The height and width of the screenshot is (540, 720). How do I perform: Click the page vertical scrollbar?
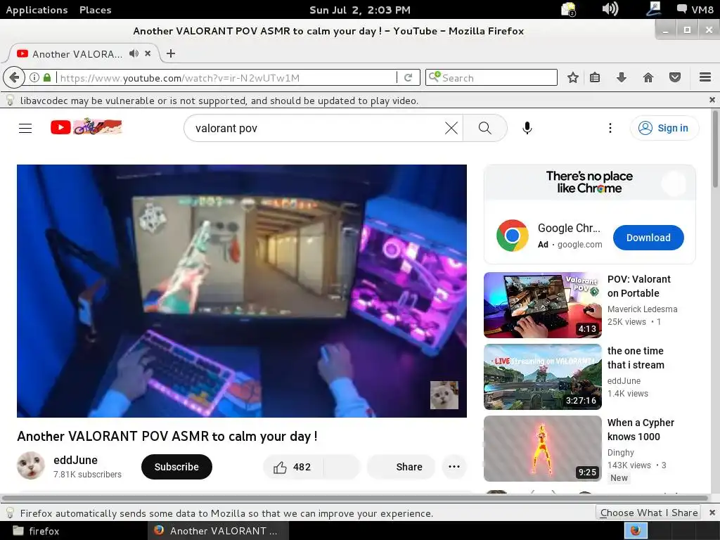(715, 149)
